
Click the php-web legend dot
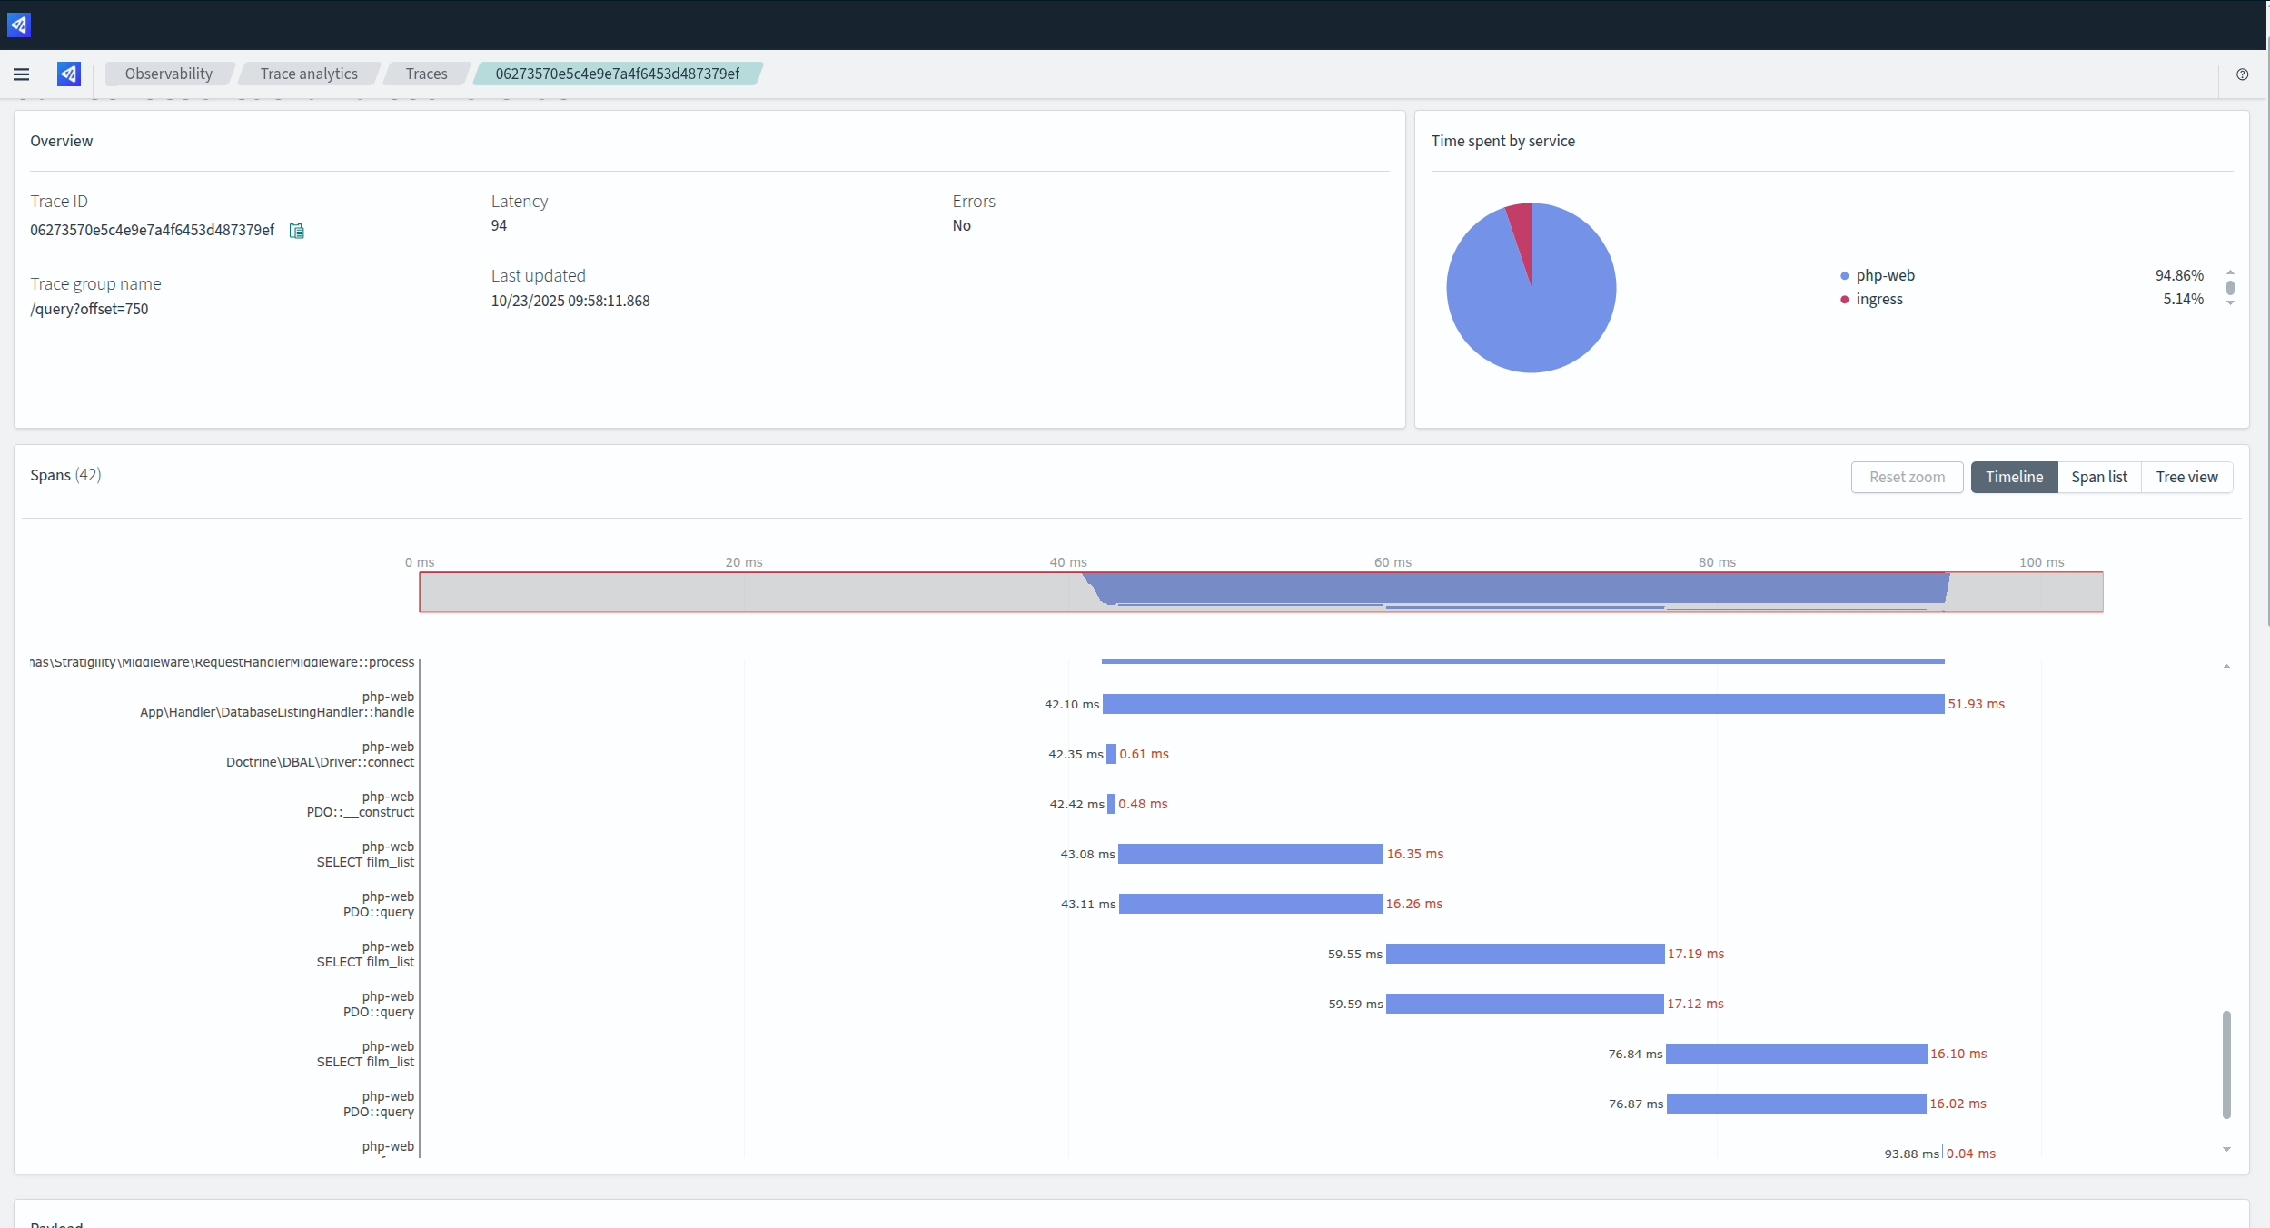tap(1844, 276)
